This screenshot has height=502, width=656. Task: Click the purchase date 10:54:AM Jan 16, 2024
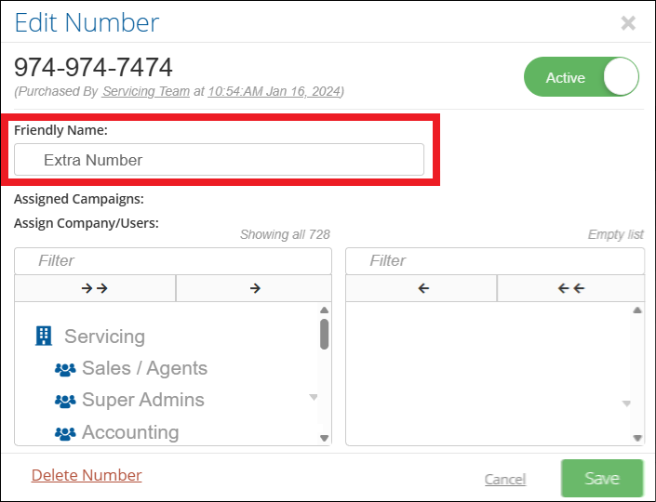click(x=274, y=91)
